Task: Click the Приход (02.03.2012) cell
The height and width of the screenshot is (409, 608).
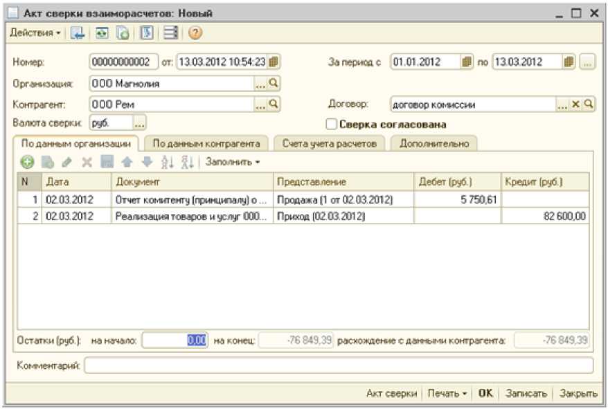Action: pos(343,216)
